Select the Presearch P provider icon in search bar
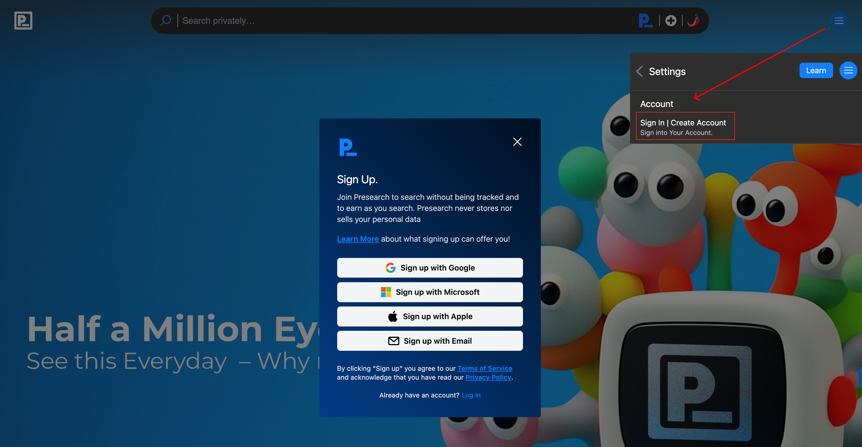 645,21
